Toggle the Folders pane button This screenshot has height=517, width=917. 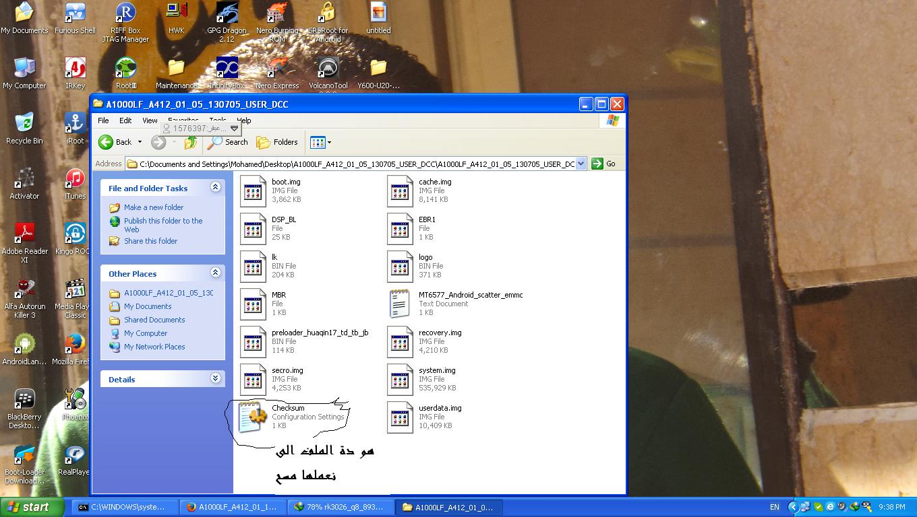click(277, 142)
